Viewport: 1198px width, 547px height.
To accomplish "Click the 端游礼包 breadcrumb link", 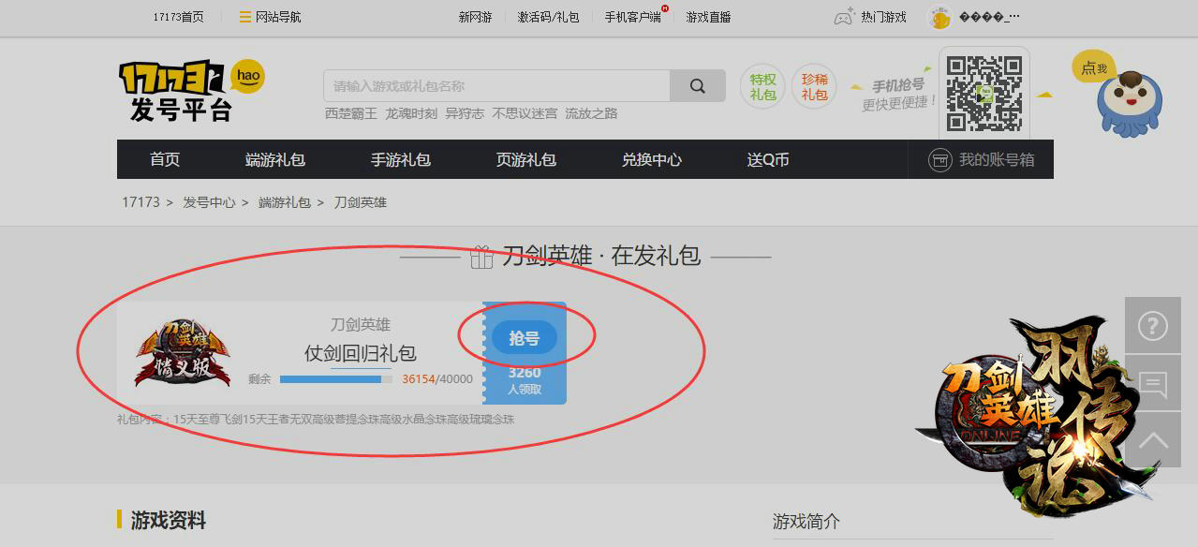I will pos(285,202).
